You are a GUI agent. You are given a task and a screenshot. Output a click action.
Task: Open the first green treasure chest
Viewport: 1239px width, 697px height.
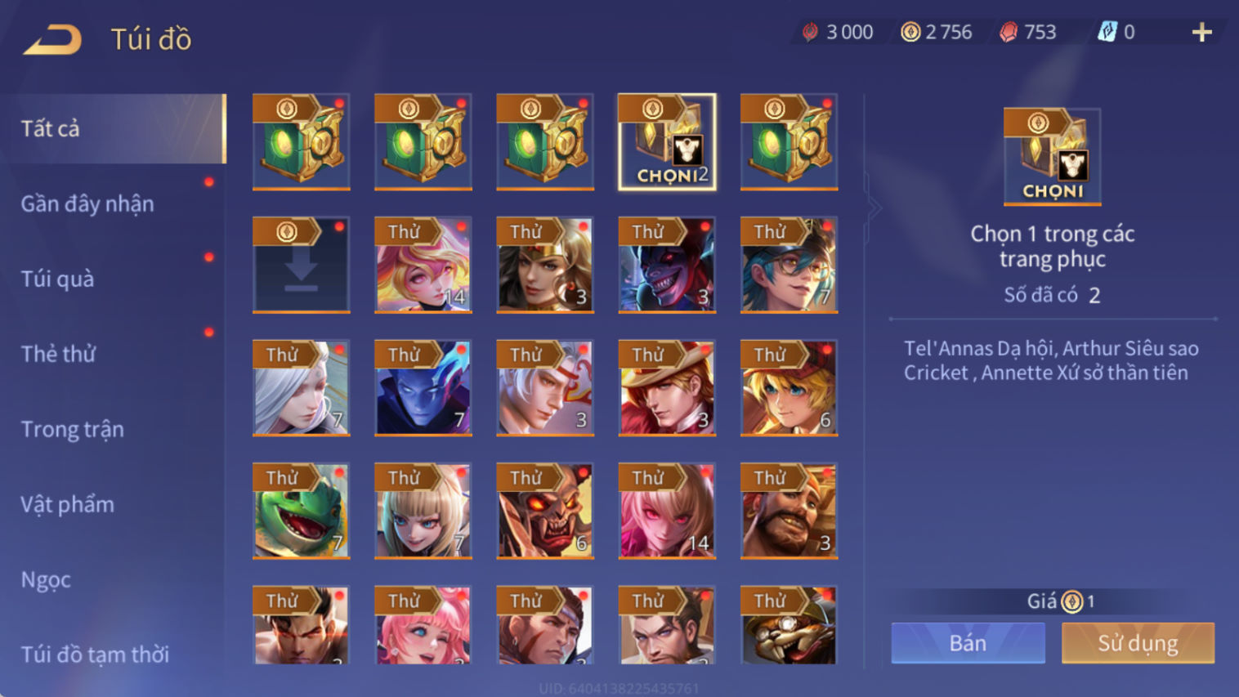pos(301,142)
